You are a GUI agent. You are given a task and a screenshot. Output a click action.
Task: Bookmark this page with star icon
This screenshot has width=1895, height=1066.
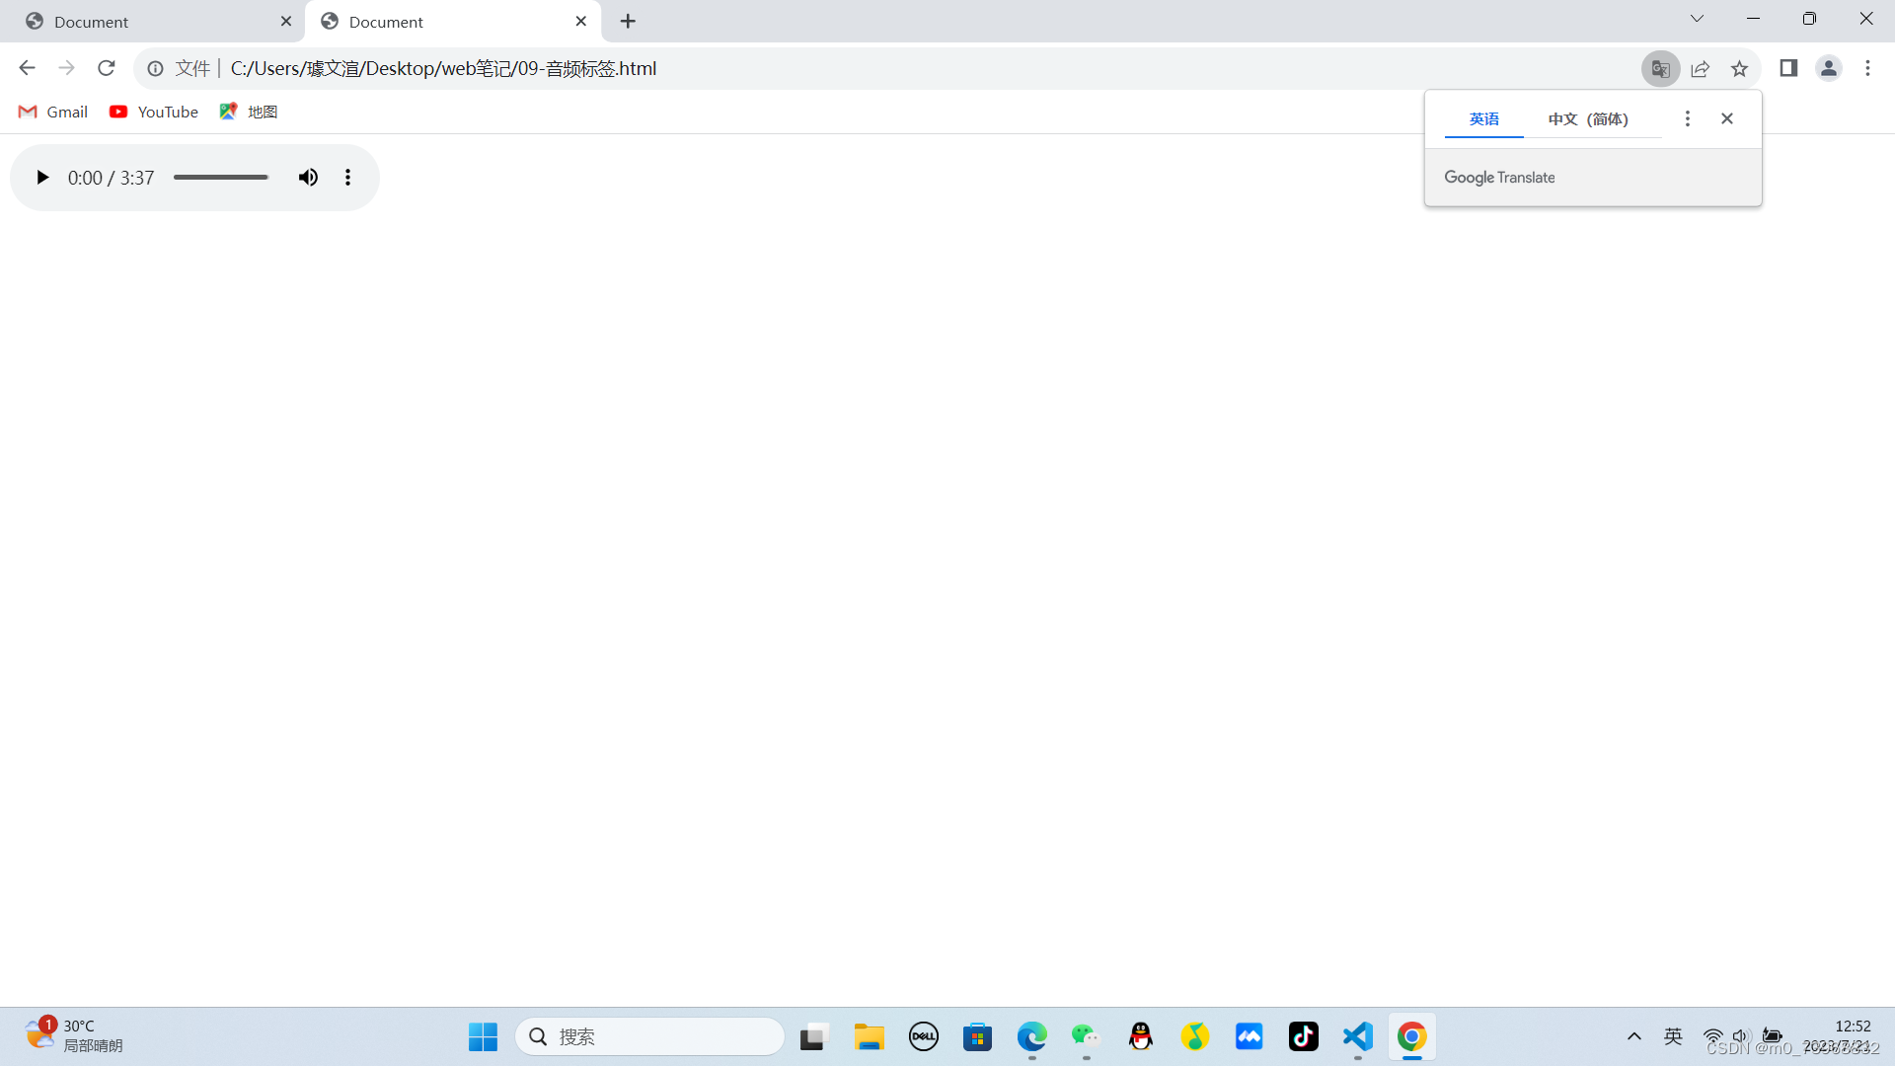pyautogui.click(x=1739, y=68)
